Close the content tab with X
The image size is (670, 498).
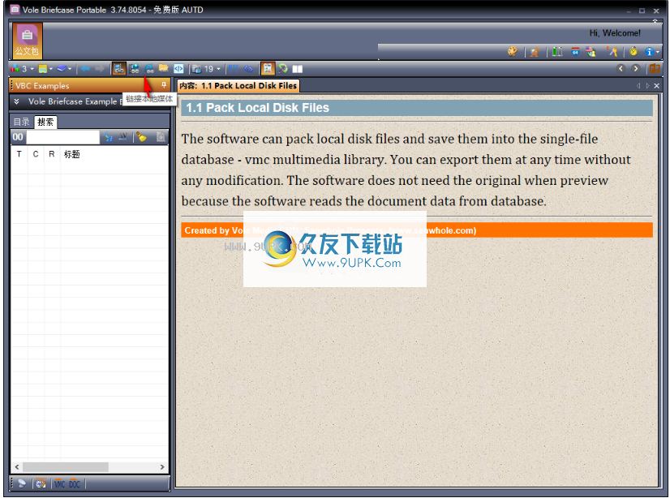pyautogui.click(x=657, y=85)
